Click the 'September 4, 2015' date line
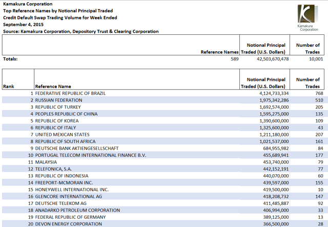Screen dimensions: 328x227 tap(23, 25)
